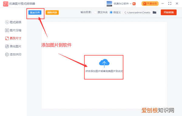
Task: Click the red badge icon beside account name
Action: tap(134, 4)
